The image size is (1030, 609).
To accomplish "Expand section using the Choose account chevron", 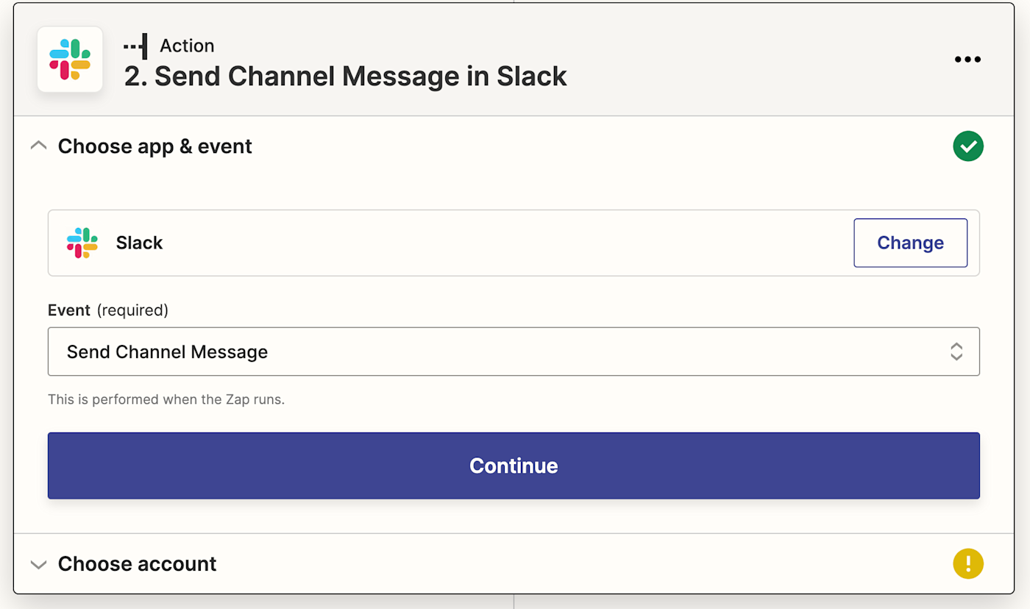I will coord(38,564).
